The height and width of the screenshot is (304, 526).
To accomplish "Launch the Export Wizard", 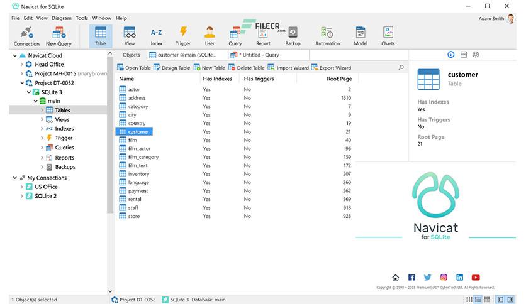I will pos(331,68).
